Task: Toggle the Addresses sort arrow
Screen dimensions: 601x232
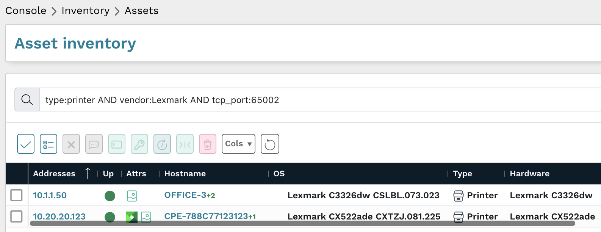Action: (88, 173)
